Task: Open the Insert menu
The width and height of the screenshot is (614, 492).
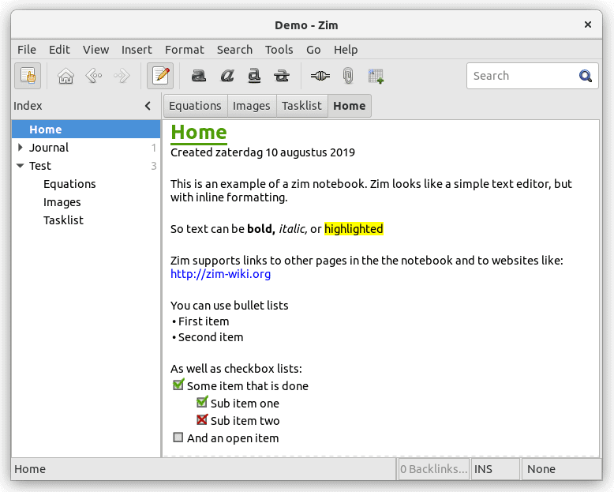Action: [x=137, y=50]
